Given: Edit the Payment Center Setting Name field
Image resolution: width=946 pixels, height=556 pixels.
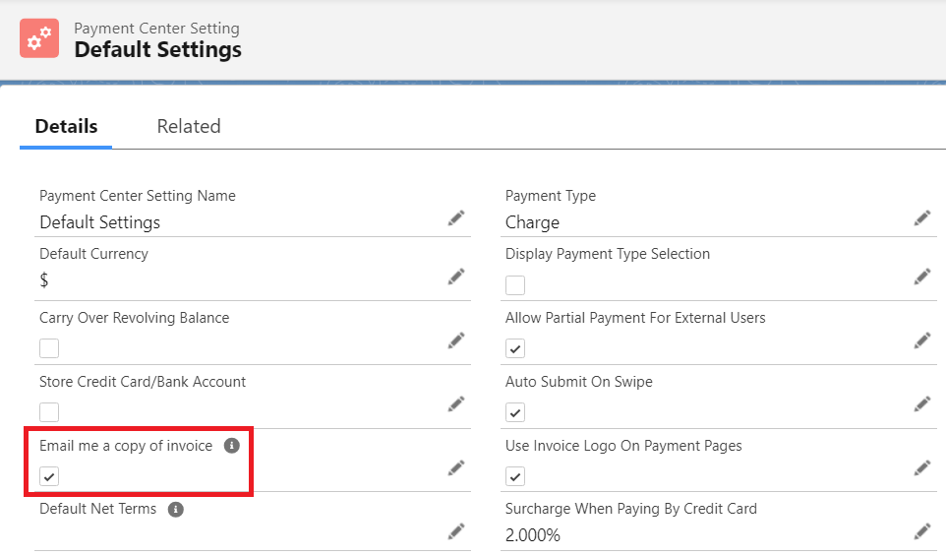Looking at the screenshot, I should tap(455, 218).
